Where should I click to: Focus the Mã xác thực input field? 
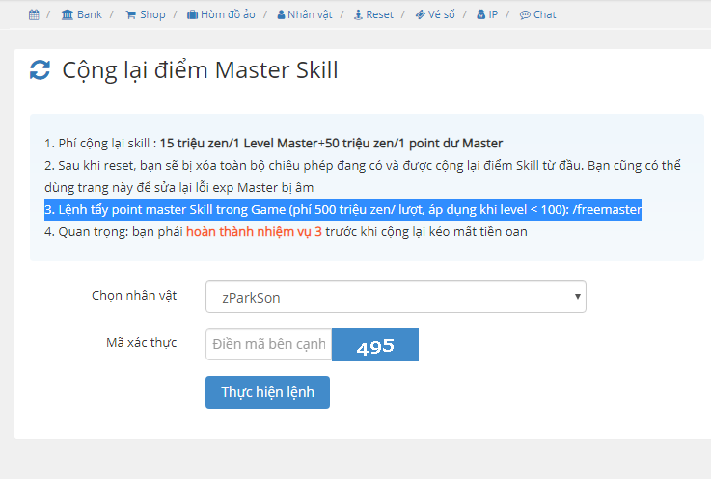click(x=268, y=345)
